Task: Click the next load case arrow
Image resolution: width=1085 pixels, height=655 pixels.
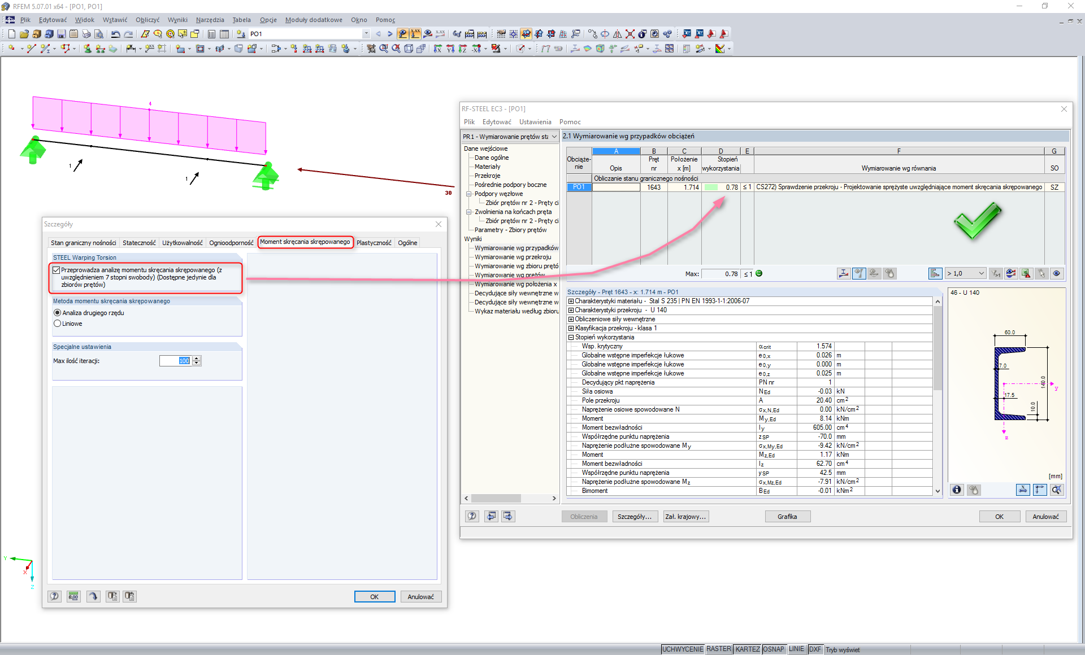Action: [x=390, y=34]
